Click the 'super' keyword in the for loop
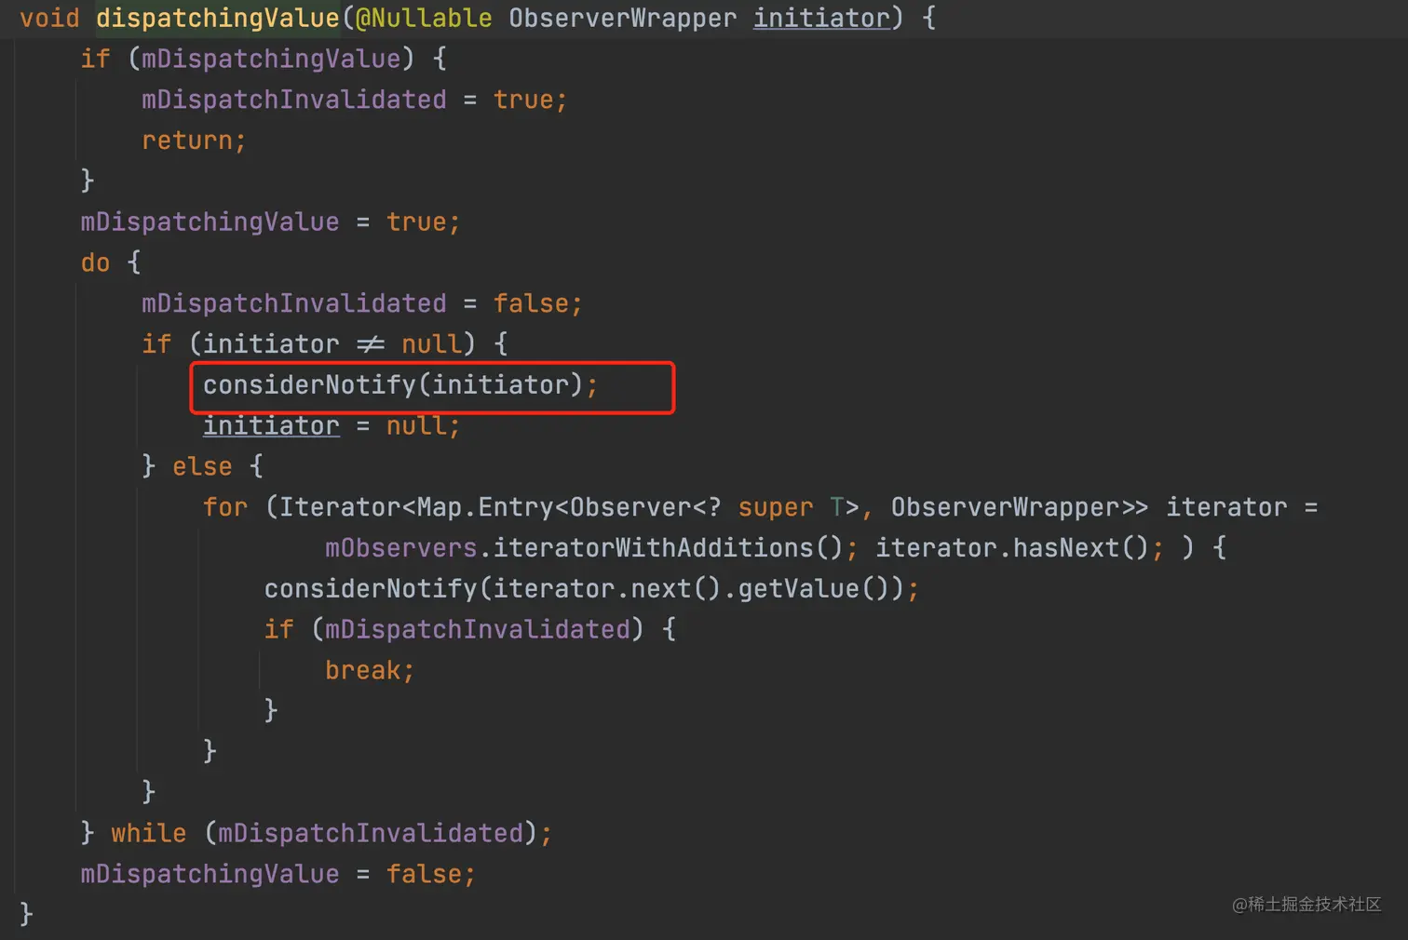This screenshot has height=940, width=1408. [775, 507]
